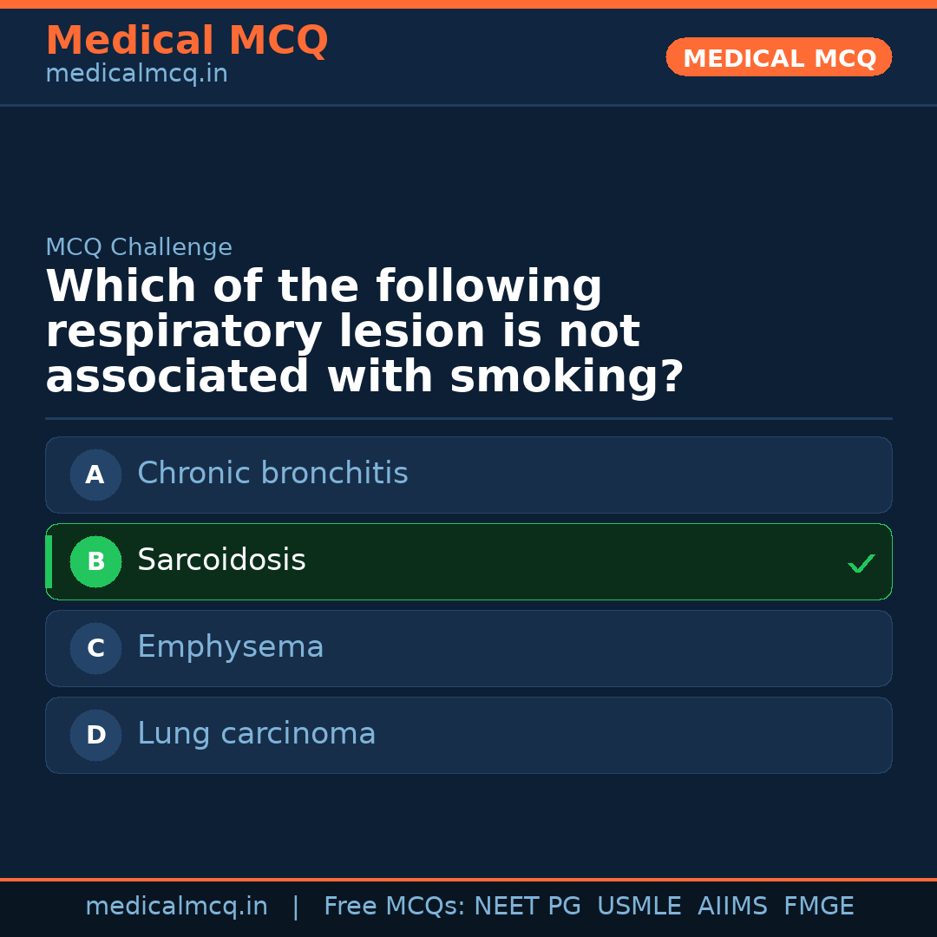This screenshot has width=937, height=937.
Task: Choose the Emphysema answer
Action: pos(230,647)
